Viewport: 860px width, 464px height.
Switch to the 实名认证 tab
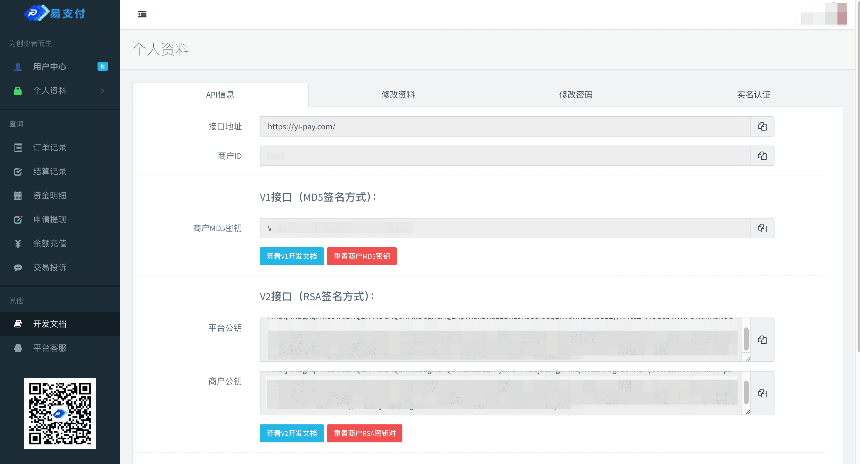[753, 95]
